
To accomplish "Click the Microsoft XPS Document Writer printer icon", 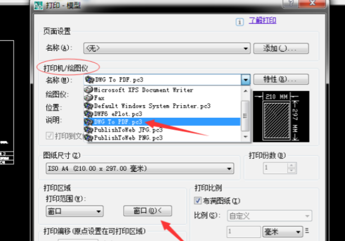I will click(x=89, y=90).
